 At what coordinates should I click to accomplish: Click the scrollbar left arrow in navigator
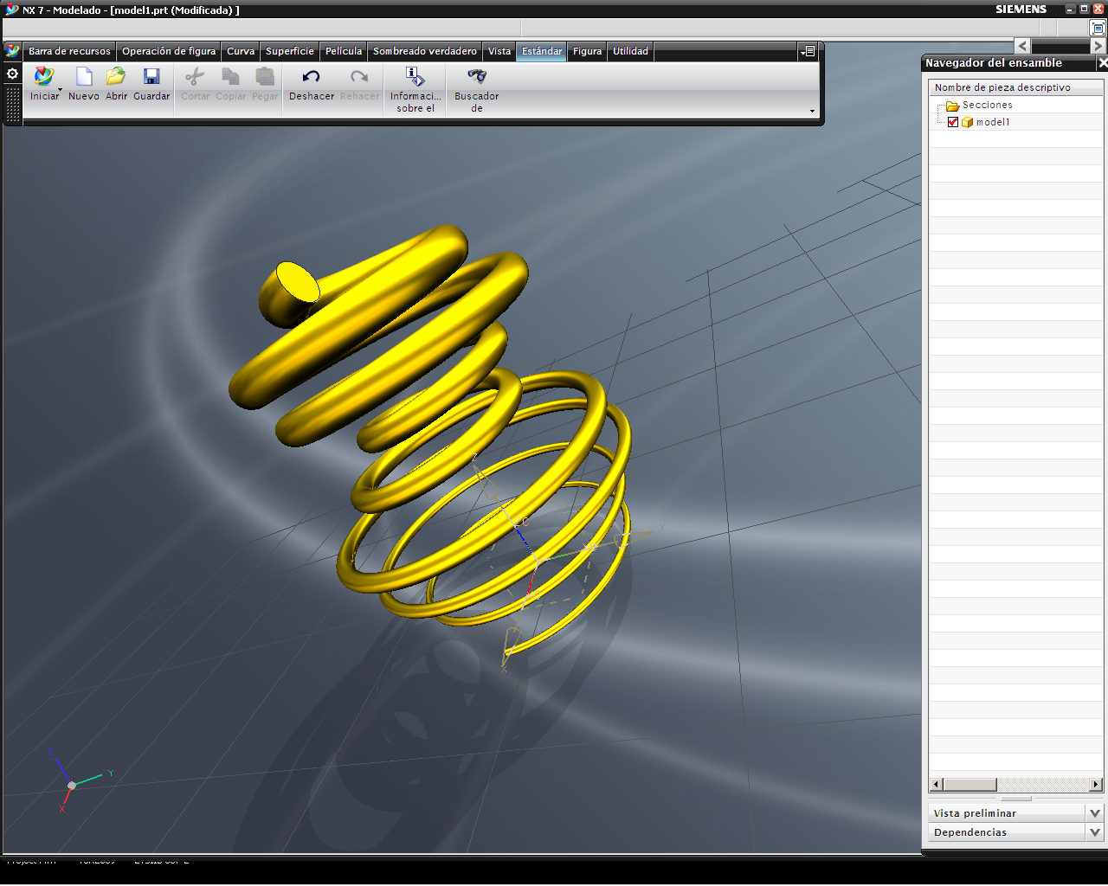coord(936,785)
